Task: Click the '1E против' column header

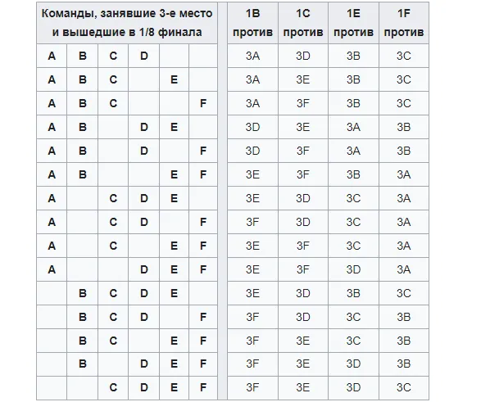Action: 353,23
